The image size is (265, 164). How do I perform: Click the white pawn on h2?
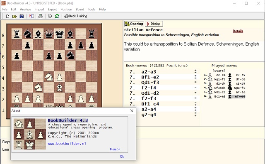92,98
